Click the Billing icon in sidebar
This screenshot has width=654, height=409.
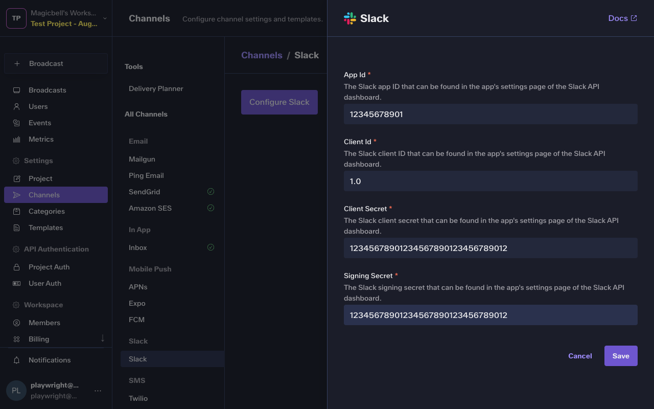pos(16,339)
